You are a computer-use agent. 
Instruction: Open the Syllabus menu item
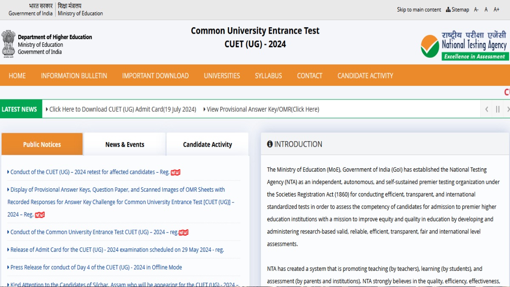click(268, 76)
